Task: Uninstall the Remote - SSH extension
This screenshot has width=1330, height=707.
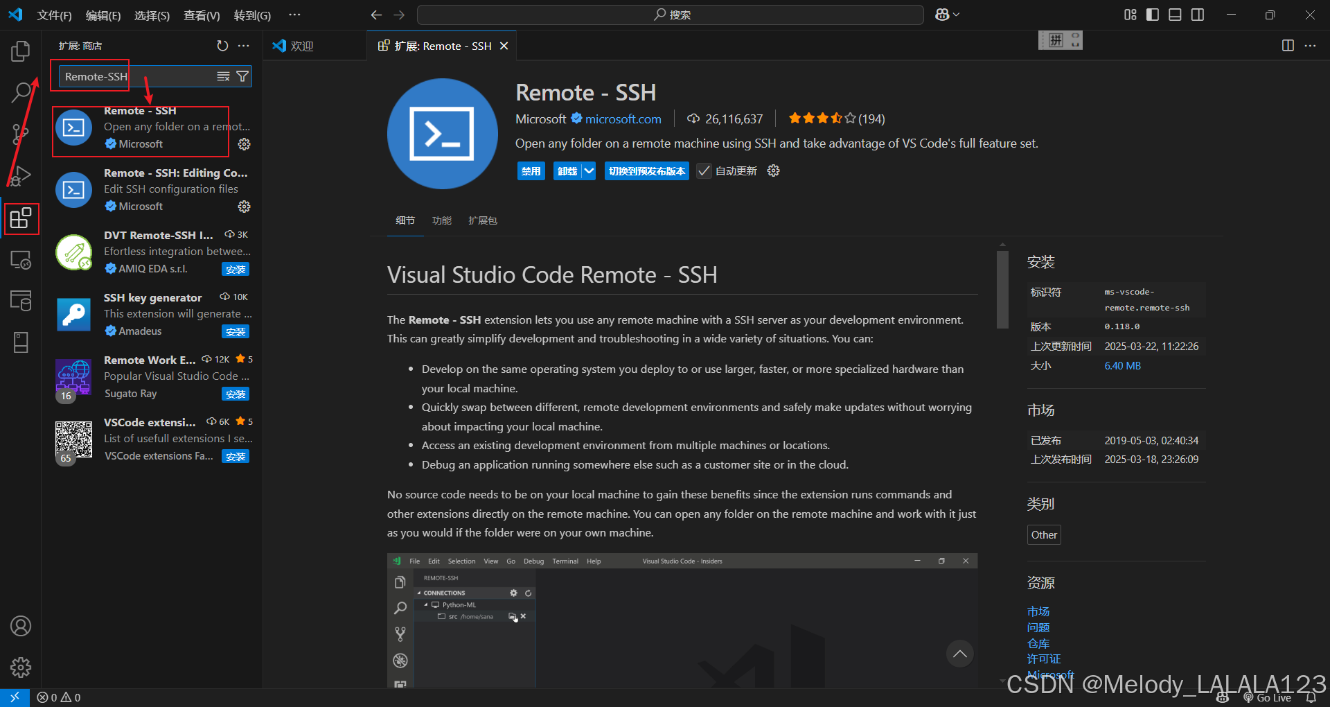Action: pyautogui.click(x=567, y=171)
